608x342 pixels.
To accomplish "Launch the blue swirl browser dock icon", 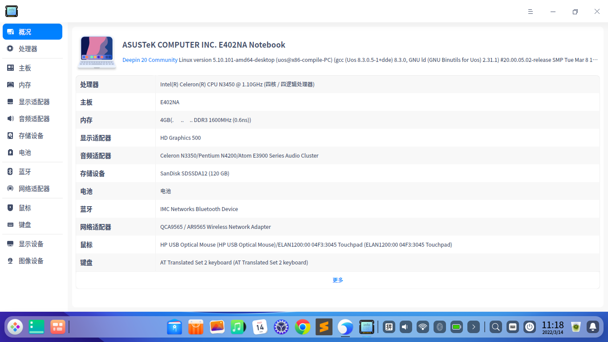I will pyautogui.click(x=345, y=327).
